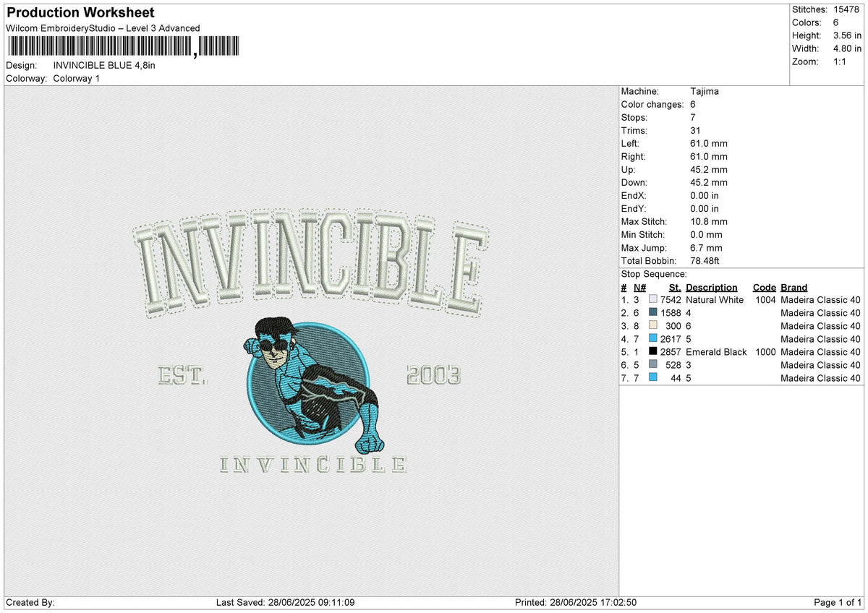Click the light blue swatch in stop 4

pyautogui.click(x=653, y=339)
